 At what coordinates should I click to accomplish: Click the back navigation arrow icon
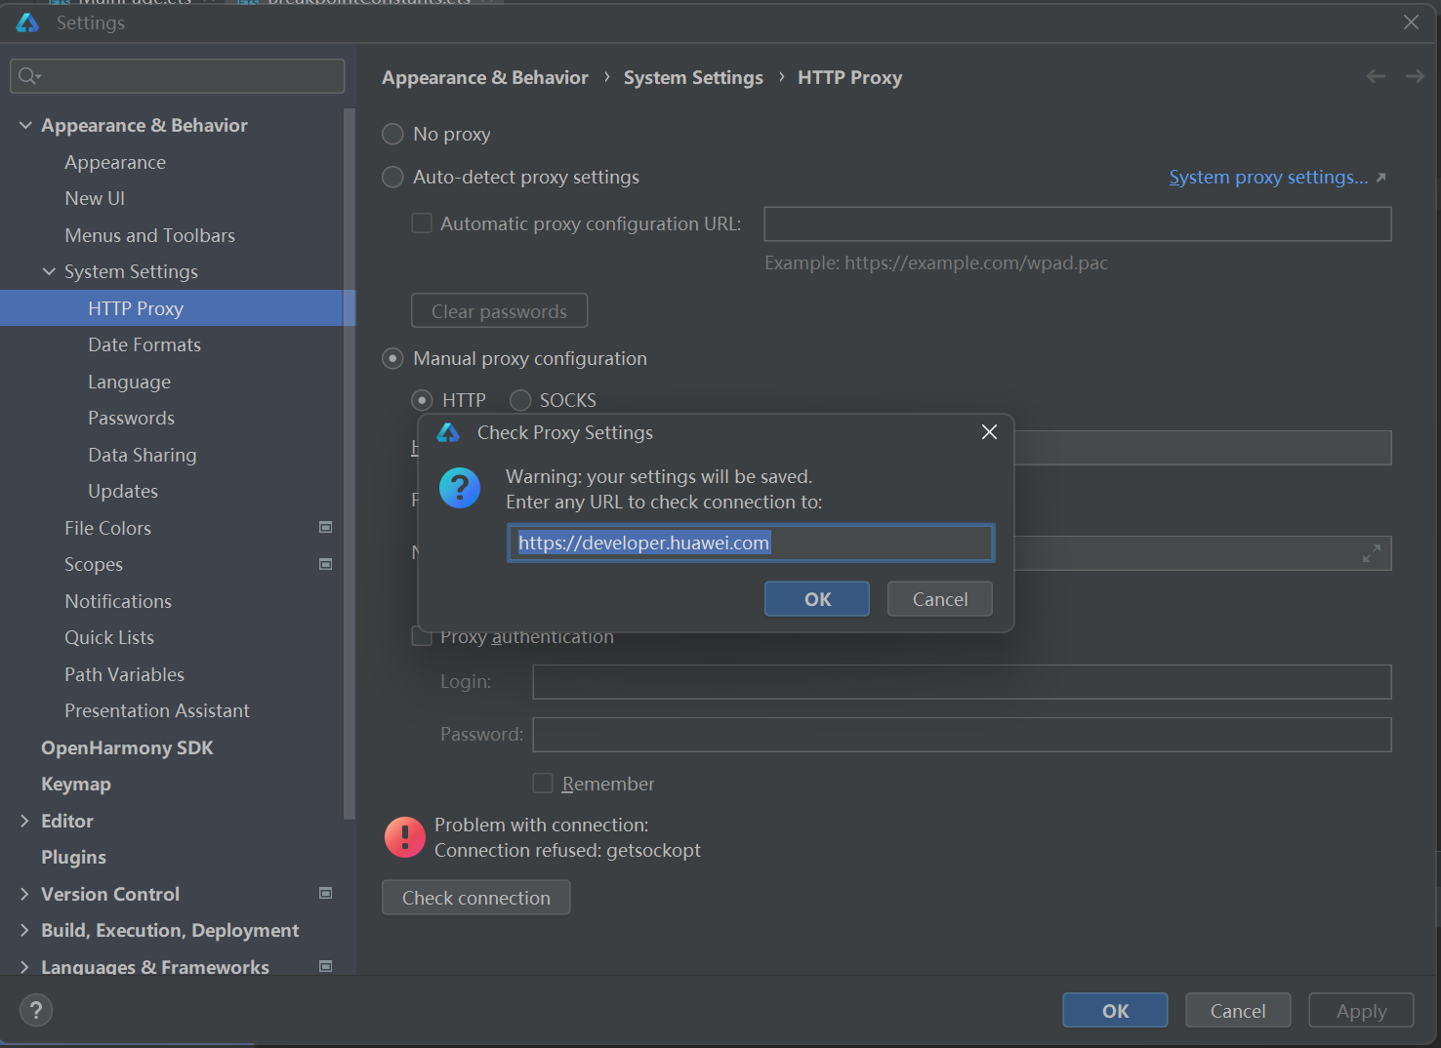[x=1376, y=76]
